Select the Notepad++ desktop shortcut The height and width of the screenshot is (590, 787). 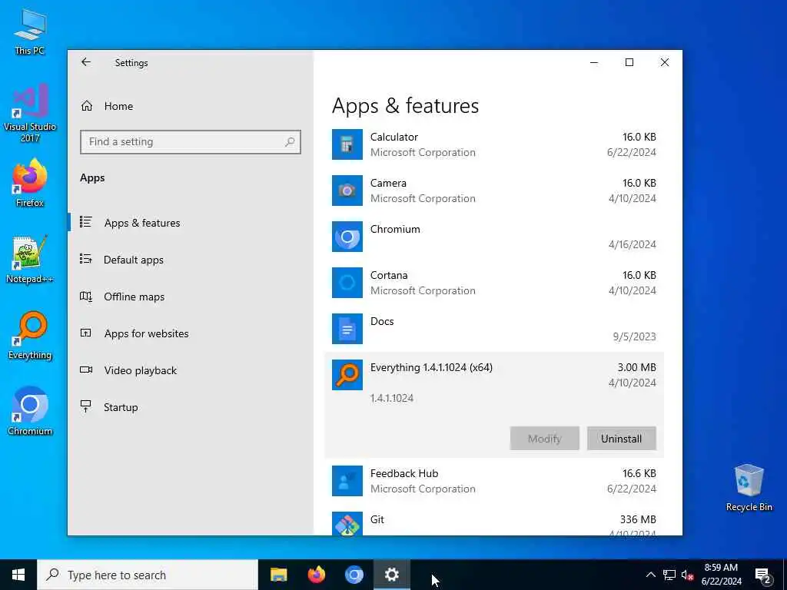click(x=30, y=260)
